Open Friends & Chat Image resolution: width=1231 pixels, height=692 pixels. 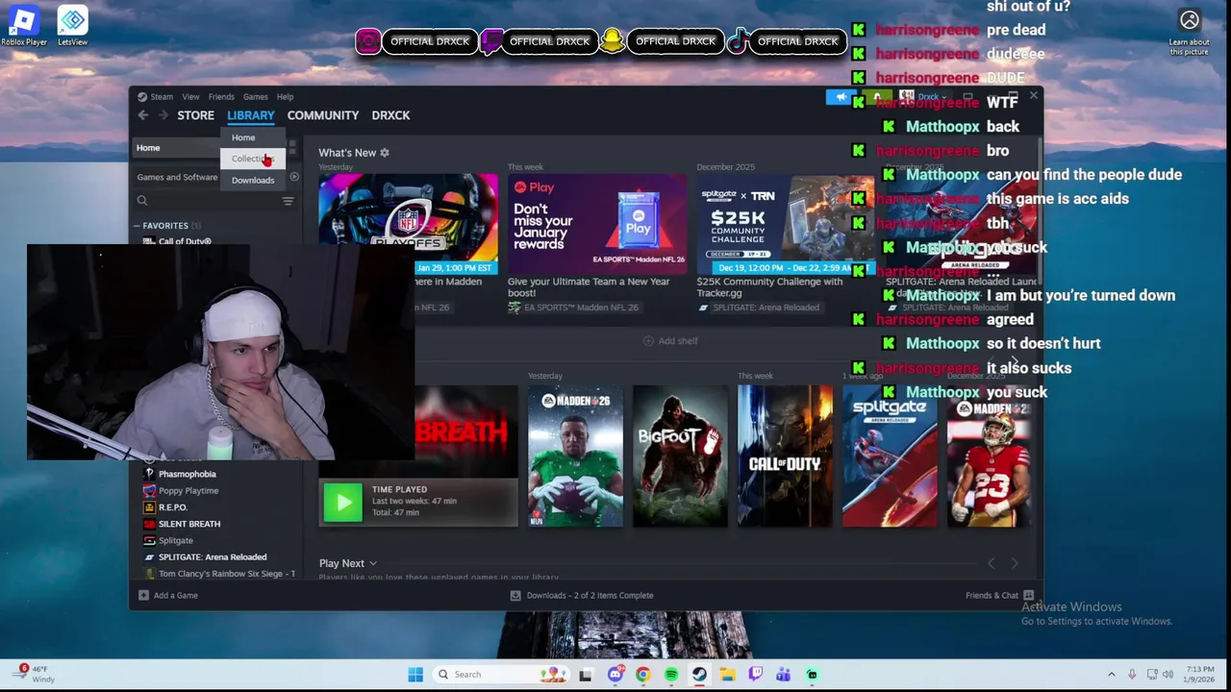pyautogui.click(x=999, y=595)
